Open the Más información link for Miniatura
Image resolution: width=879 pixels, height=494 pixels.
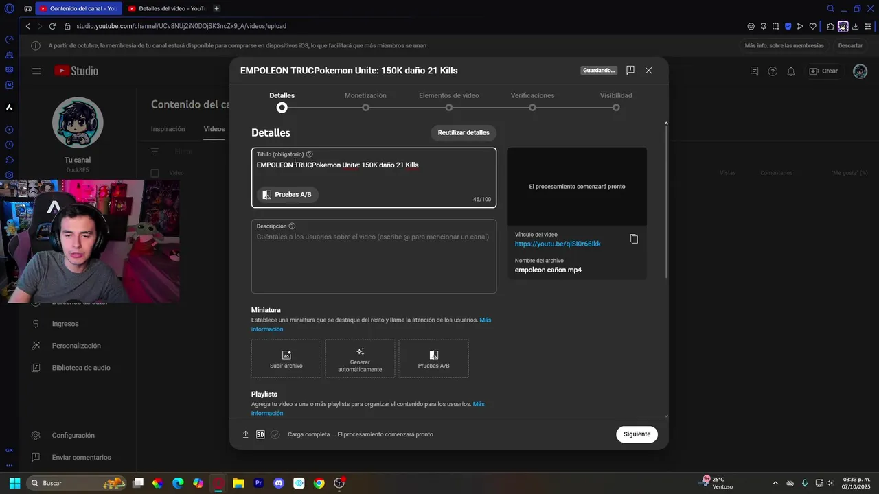371,325
